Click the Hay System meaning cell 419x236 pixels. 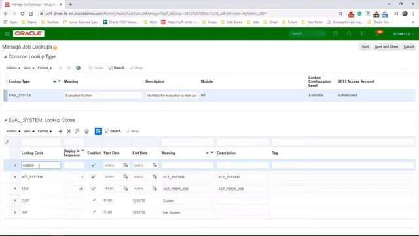(187, 212)
